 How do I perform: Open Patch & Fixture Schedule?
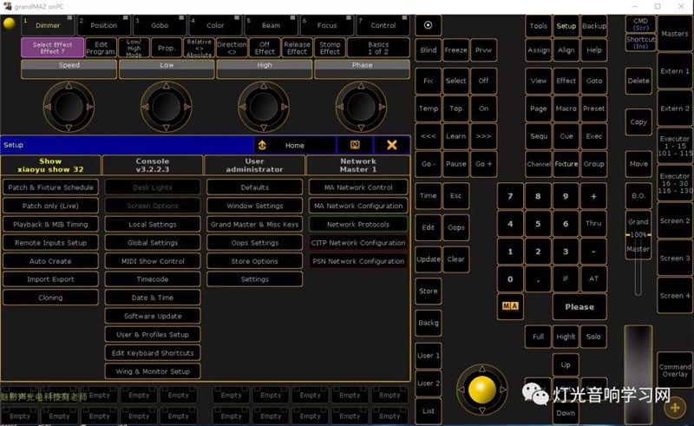pos(50,187)
